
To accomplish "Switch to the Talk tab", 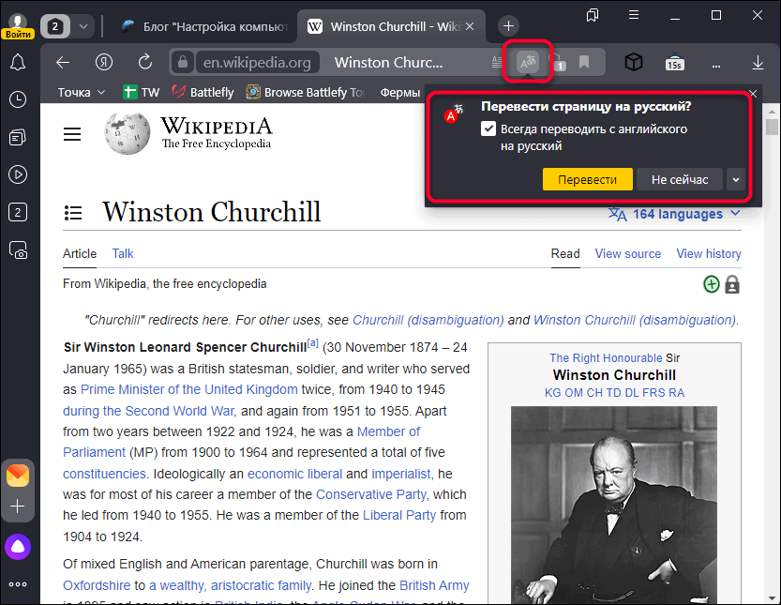I will (x=123, y=253).
